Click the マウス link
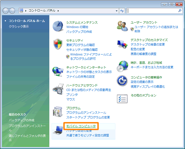Image resolution: width=185 pixels, height=149 pixels. coord(71,99)
